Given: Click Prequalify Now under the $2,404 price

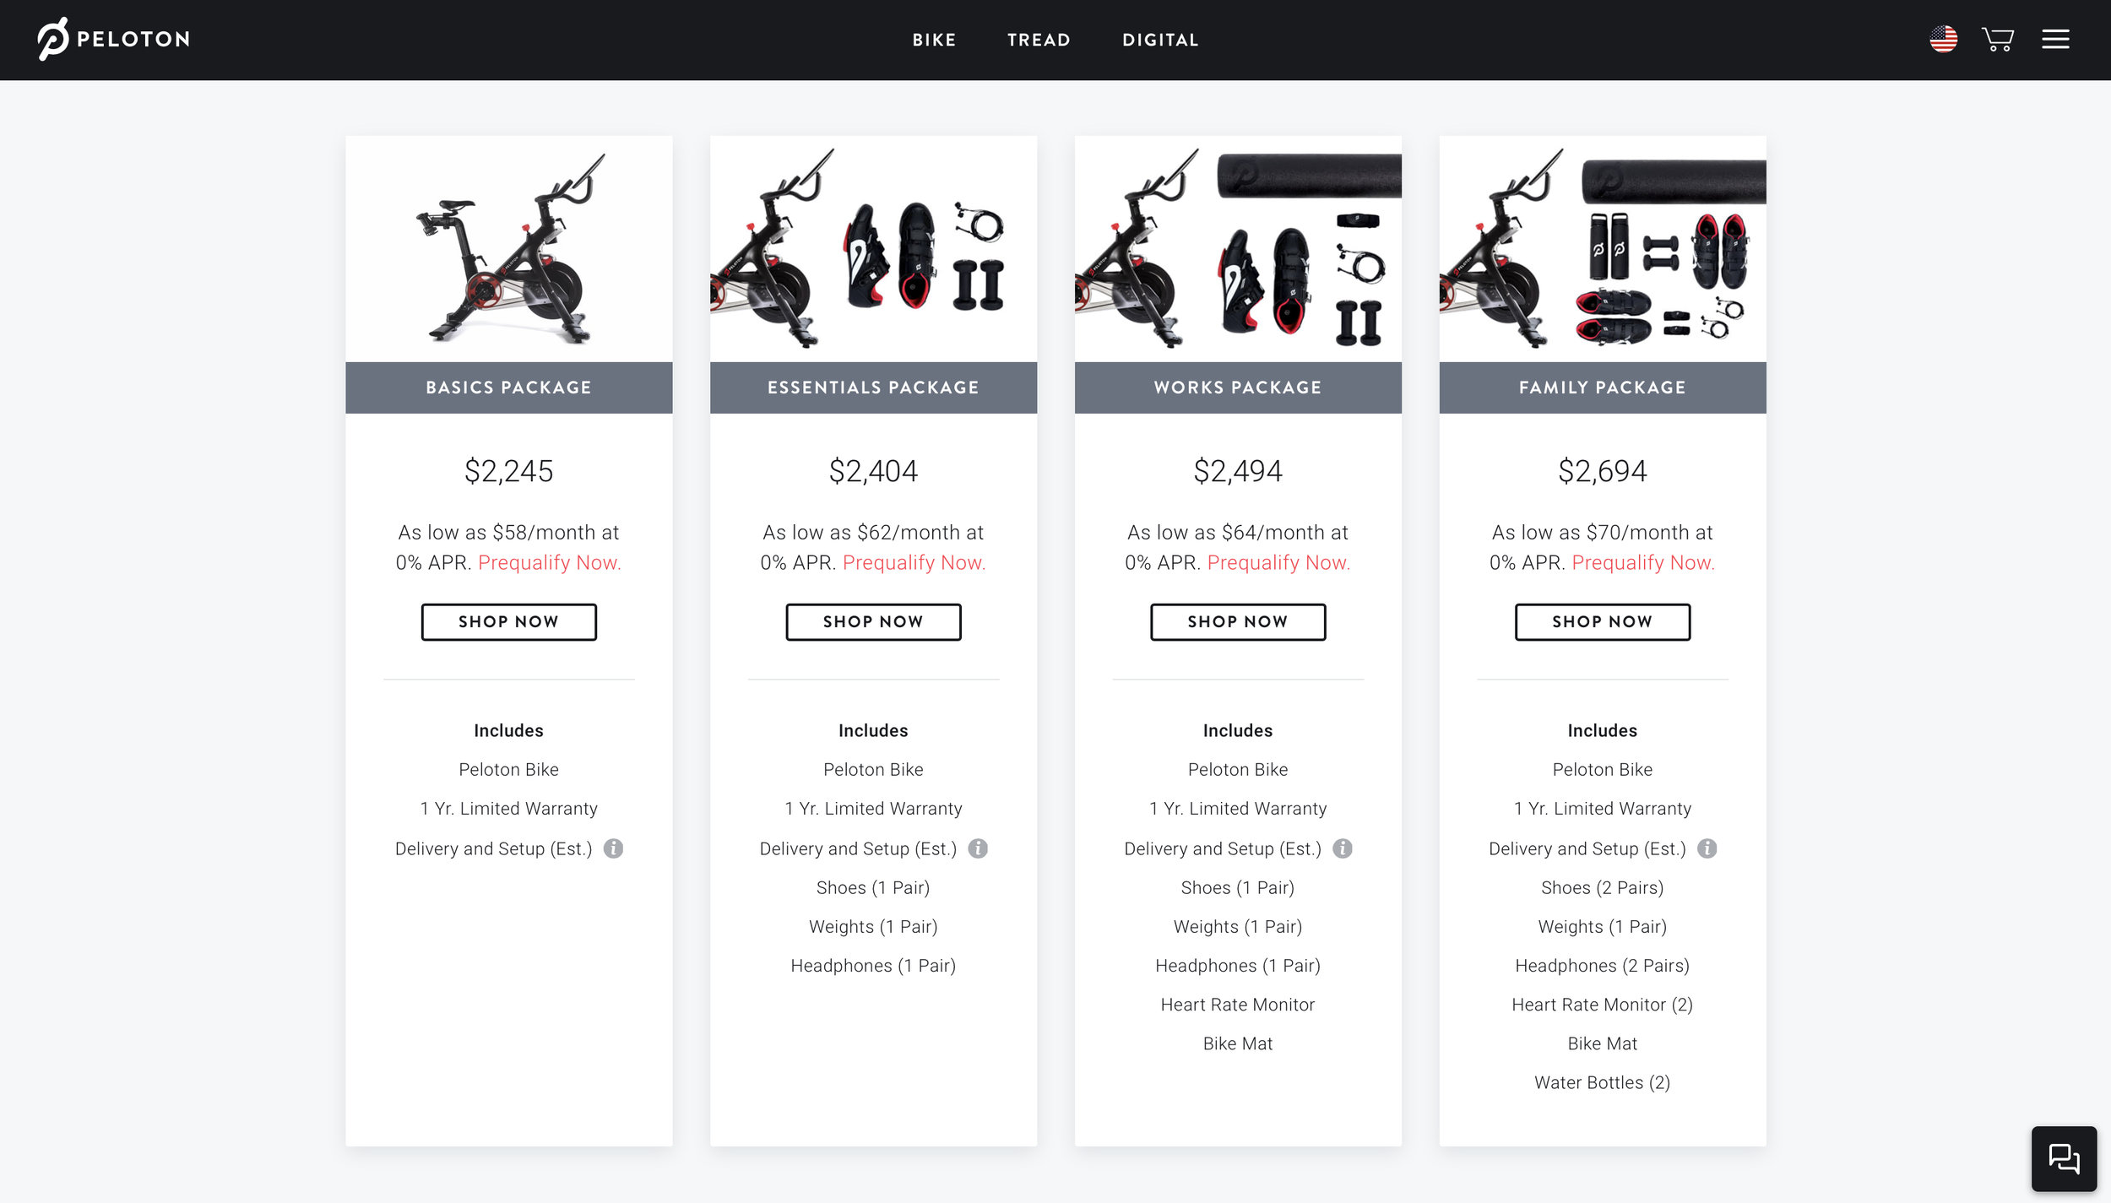Looking at the screenshot, I should (914, 563).
